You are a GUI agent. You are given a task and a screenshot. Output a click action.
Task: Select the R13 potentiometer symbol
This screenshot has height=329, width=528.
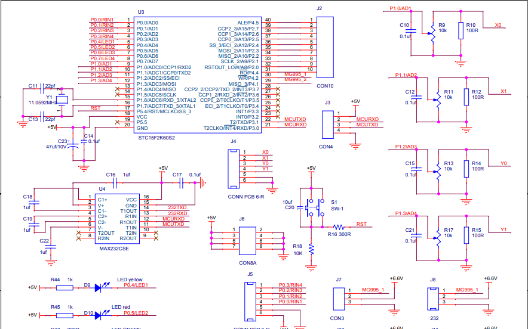(x=438, y=172)
